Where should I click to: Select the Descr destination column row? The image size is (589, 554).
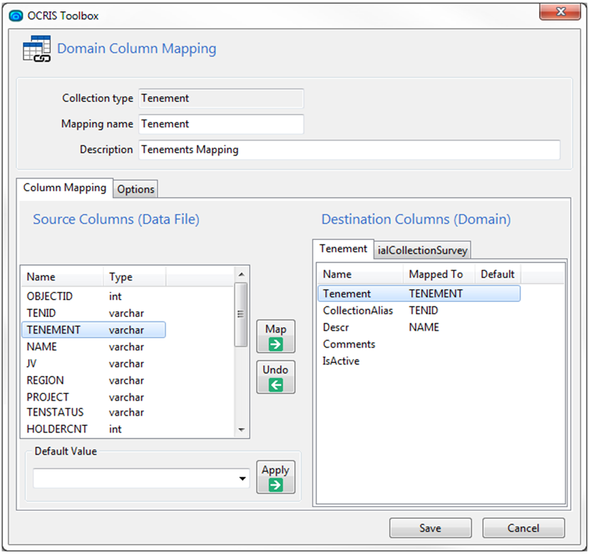tap(419, 327)
